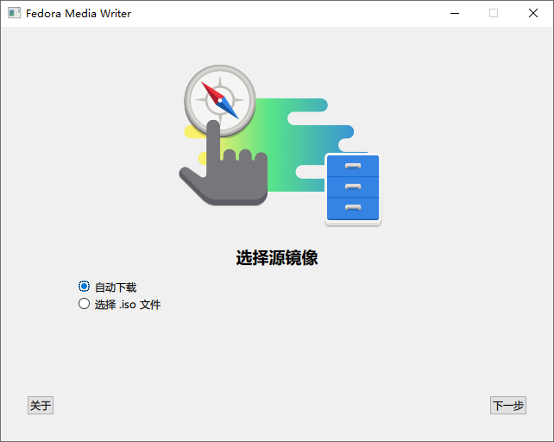Click the Fedora Media Writer title text
The height and width of the screenshot is (442, 554).
click(x=79, y=14)
